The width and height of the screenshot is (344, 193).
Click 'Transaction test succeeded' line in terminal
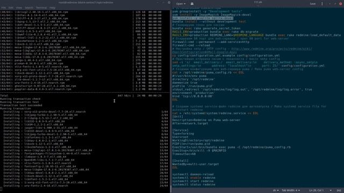(x=21, y=105)
